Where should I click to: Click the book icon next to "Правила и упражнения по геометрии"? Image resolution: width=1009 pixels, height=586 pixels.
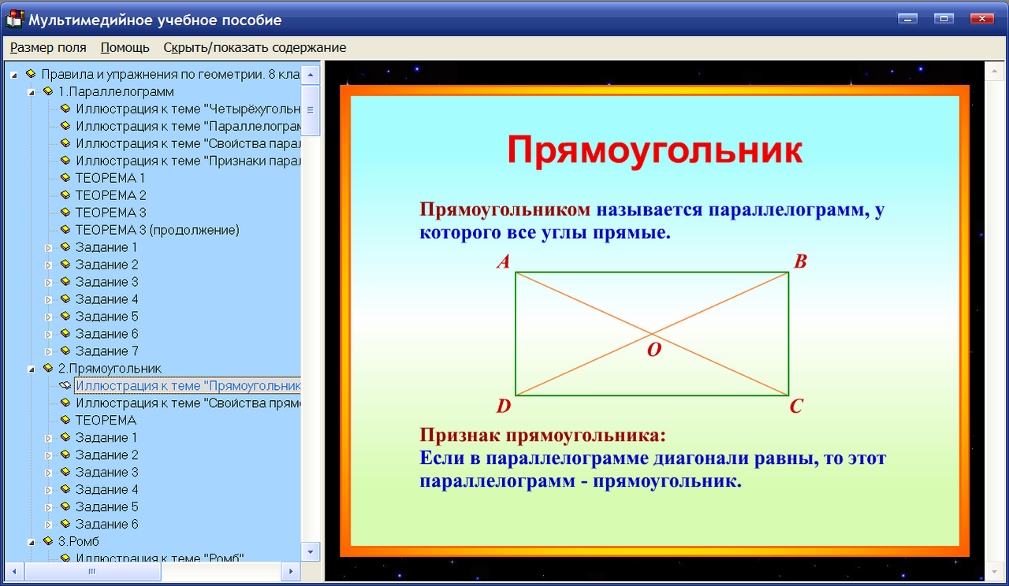tap(32, 74)
